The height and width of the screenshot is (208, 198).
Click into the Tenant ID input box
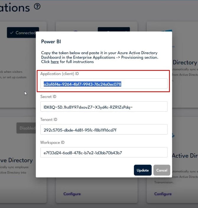[x=104, y=129]
